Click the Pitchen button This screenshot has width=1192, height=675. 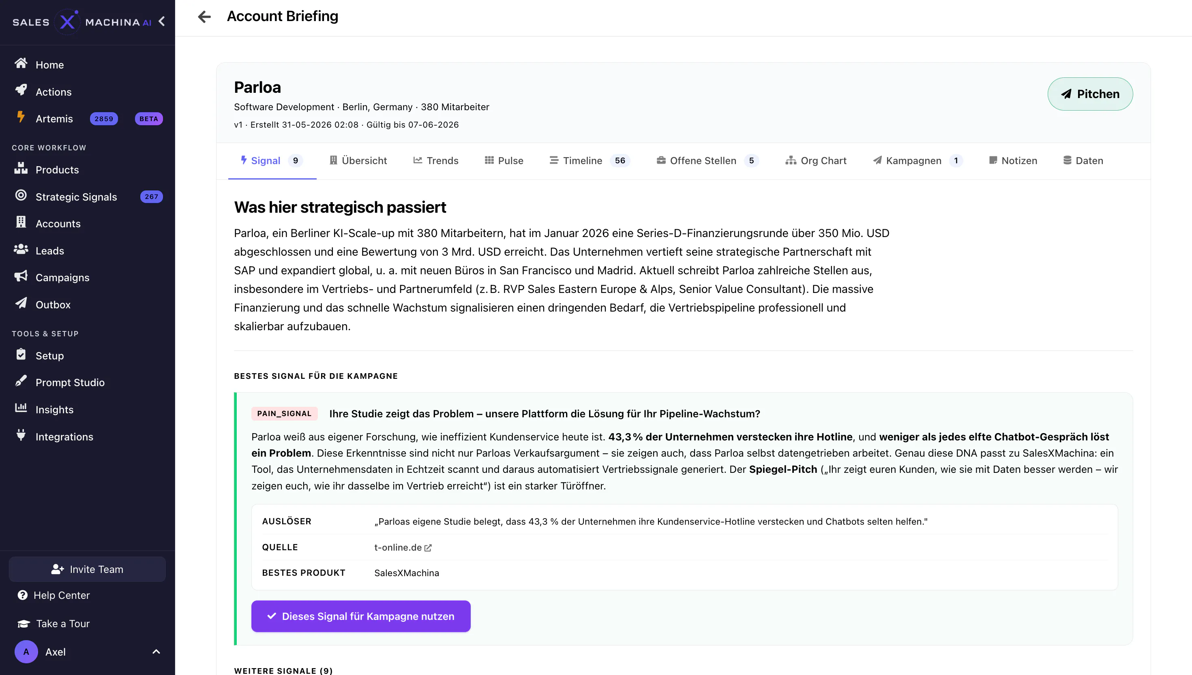tap(1090, 94)
